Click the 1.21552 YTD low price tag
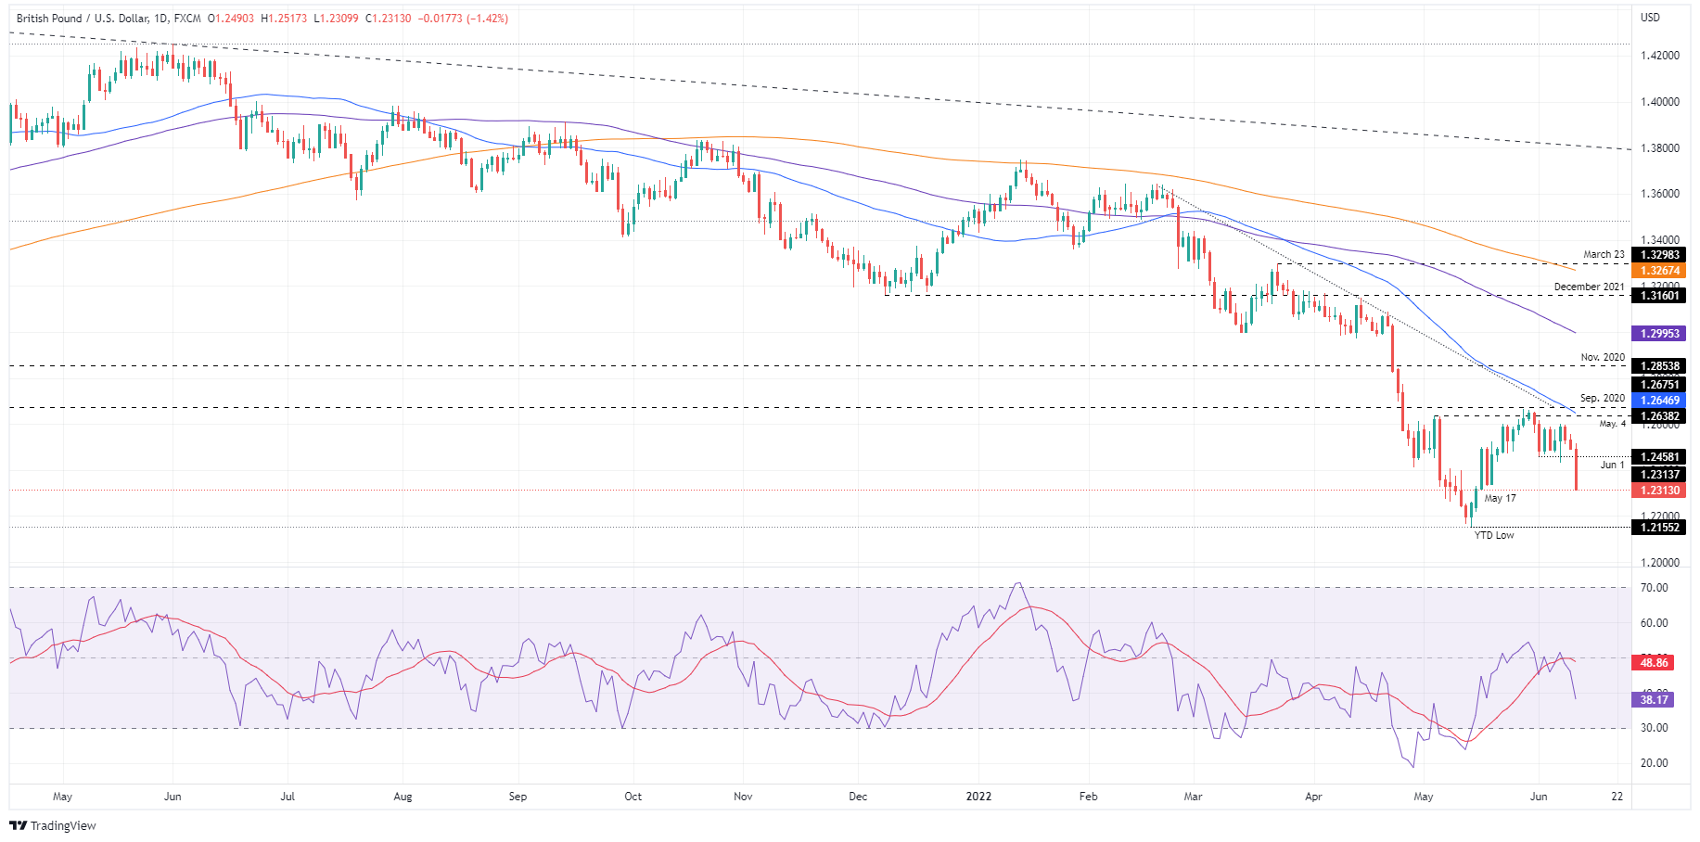Image resolution: width=1700 pixels, height=842 pixels. [1659, 528]
